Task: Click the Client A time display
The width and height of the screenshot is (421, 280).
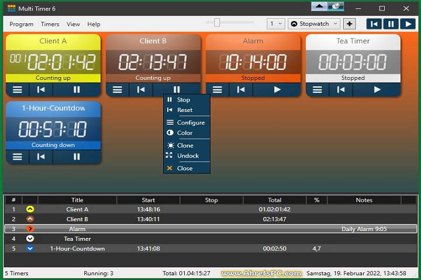Action: [x=53, y=62]
